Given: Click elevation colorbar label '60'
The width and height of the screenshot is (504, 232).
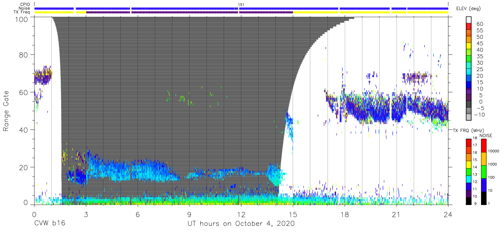Looking at the screenshot, I should 479,24.
